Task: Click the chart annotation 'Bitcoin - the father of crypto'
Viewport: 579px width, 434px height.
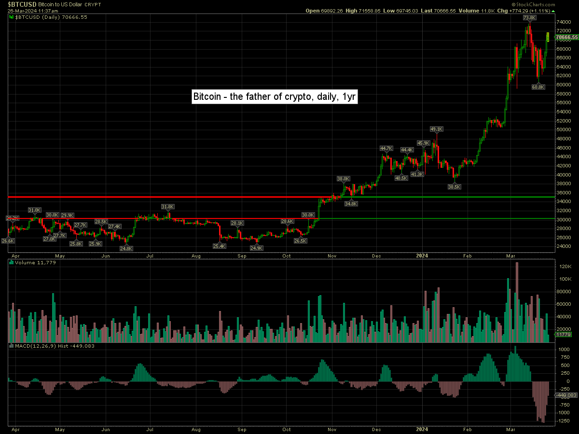Action: 275,96
